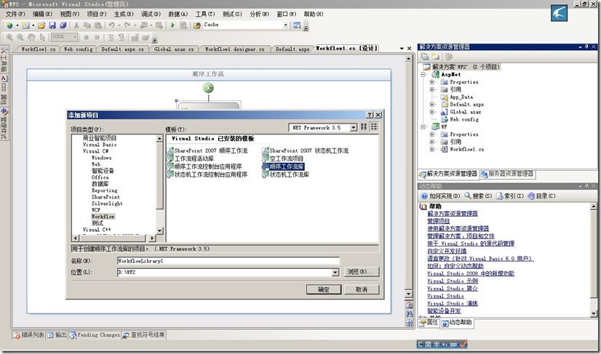Select Workflow project type

click(103, 217)
